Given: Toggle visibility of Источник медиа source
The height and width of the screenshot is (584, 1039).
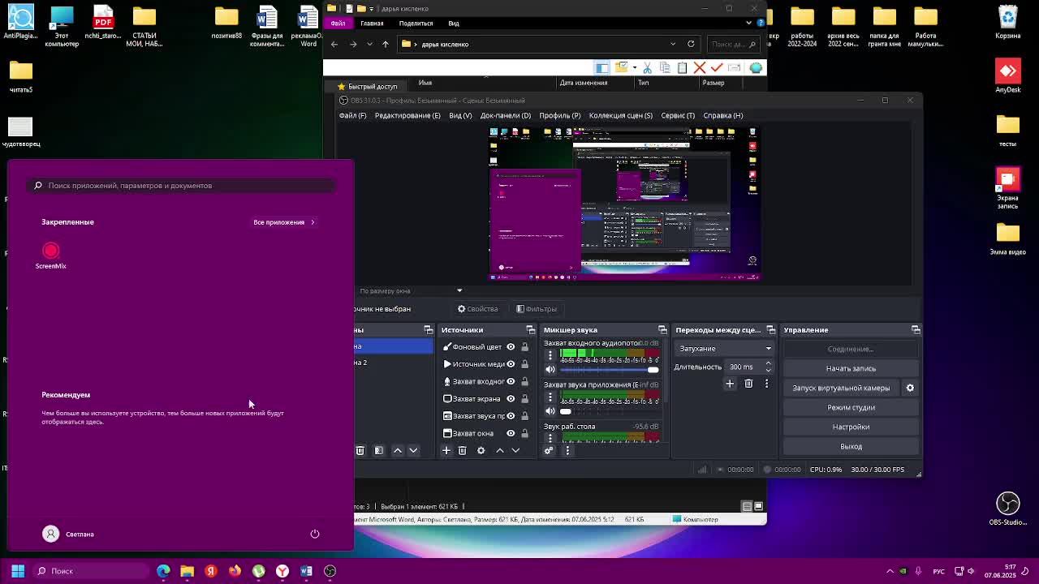Looking at the screenshot, I should point(511,364).
